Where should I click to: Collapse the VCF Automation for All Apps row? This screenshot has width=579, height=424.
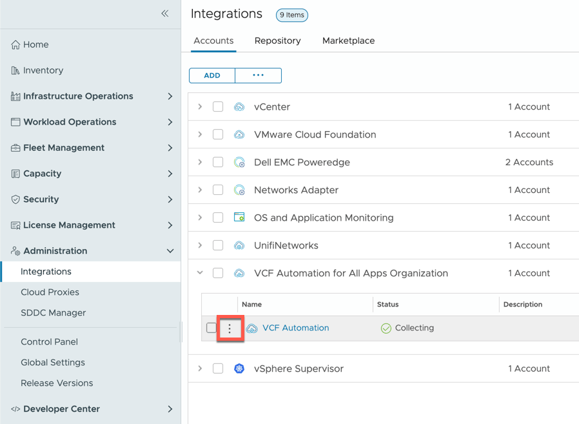click(200, 273)
